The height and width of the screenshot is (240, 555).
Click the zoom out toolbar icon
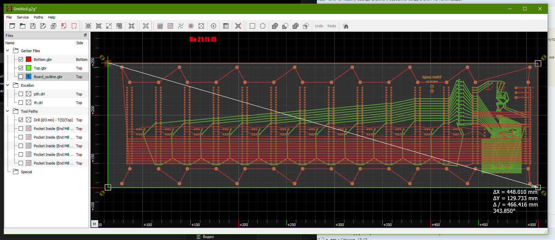pyautogui.click(x=119, y=26)
